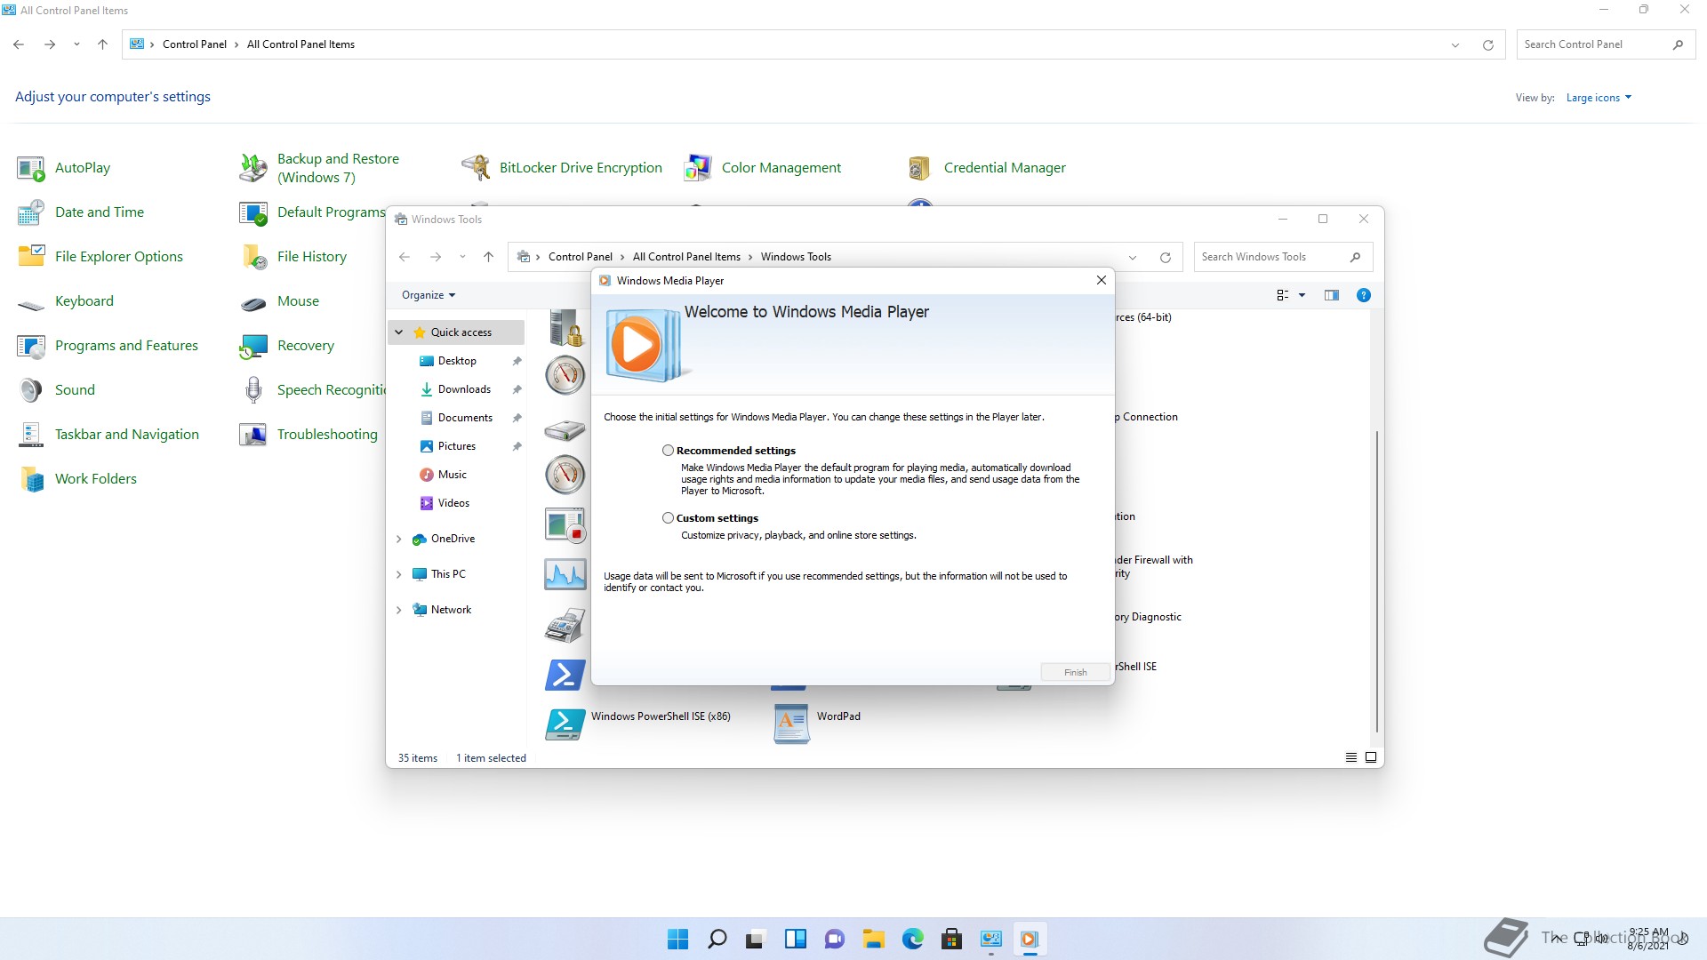Image resolution: width=1707 pixels, height=960 pixels.
Task: Click Windows Tools breadcrumb segment
Action: 796,257
